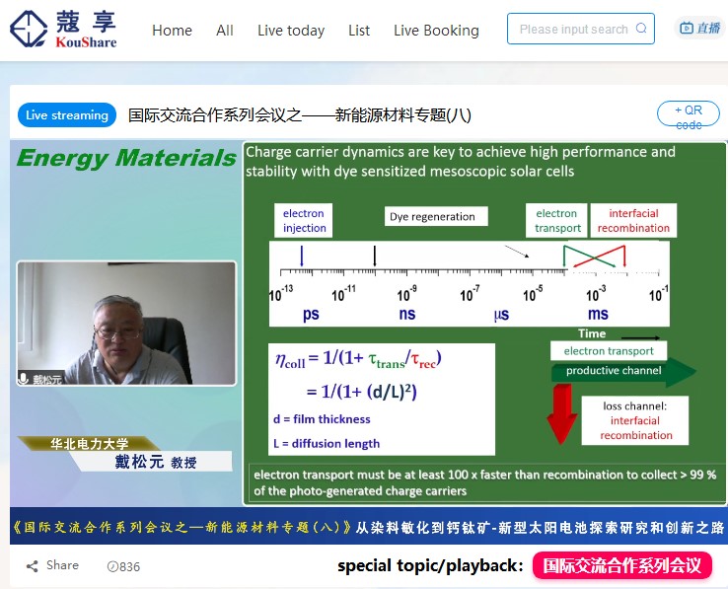728x589 pixels.
Task: Click the special topic/playback label
Action: coord(430,565)
